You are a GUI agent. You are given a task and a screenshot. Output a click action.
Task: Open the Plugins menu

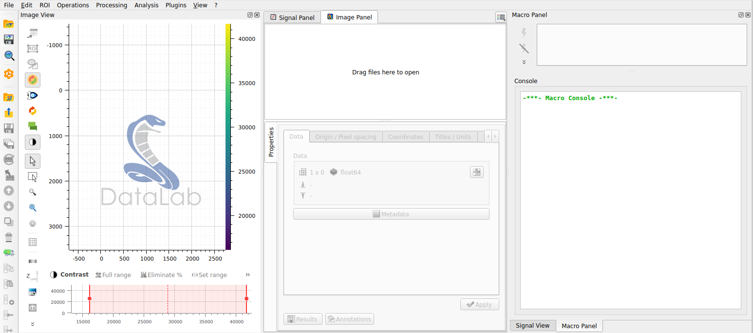click(x=176, y=5)
